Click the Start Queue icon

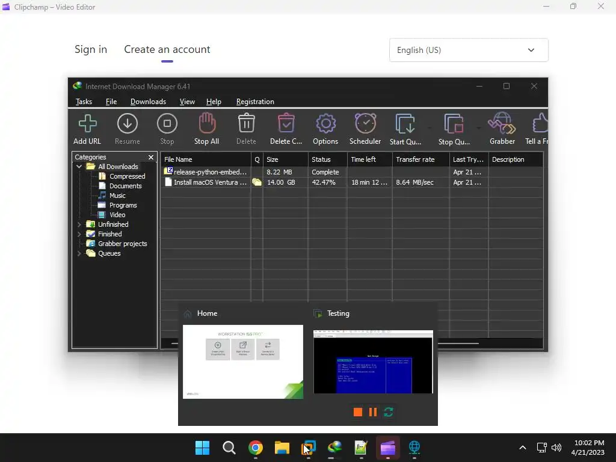pos(405,129)
